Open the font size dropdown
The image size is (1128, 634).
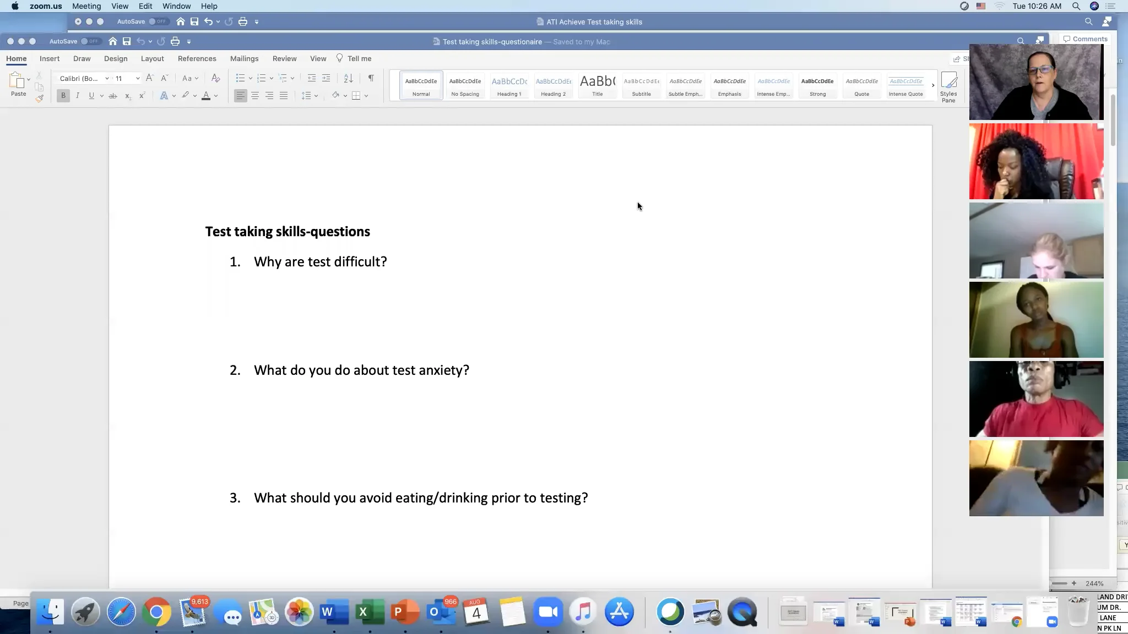click(x=138, y=79)
